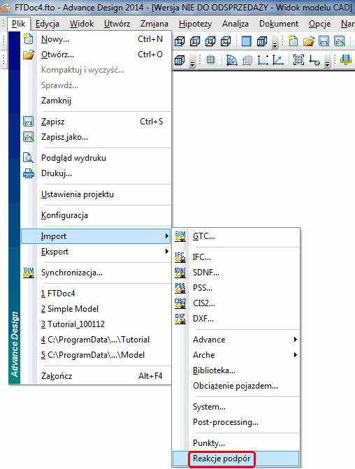Open the Edycja menu
This screenshot has width=355, height=469.
point(48,24)
